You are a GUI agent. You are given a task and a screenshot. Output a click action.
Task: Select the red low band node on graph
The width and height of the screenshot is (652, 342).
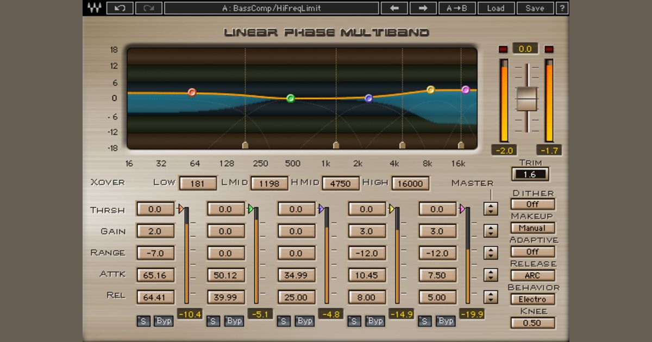pos(191,92)
